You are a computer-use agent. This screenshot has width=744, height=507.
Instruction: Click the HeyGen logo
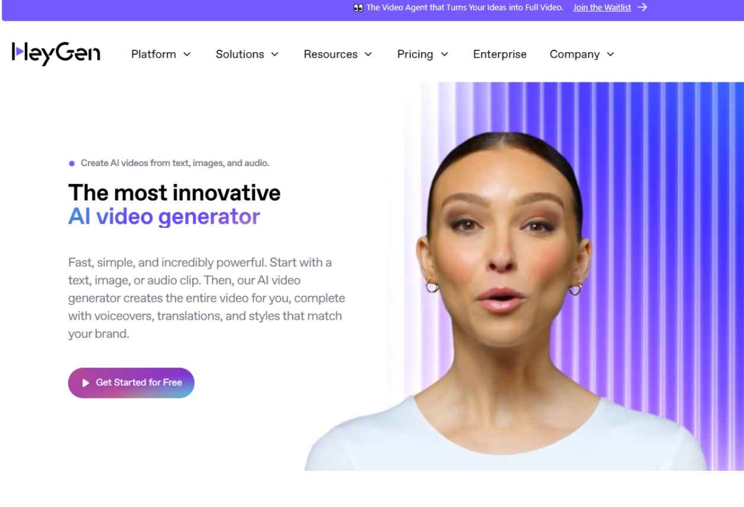(56, 53)
